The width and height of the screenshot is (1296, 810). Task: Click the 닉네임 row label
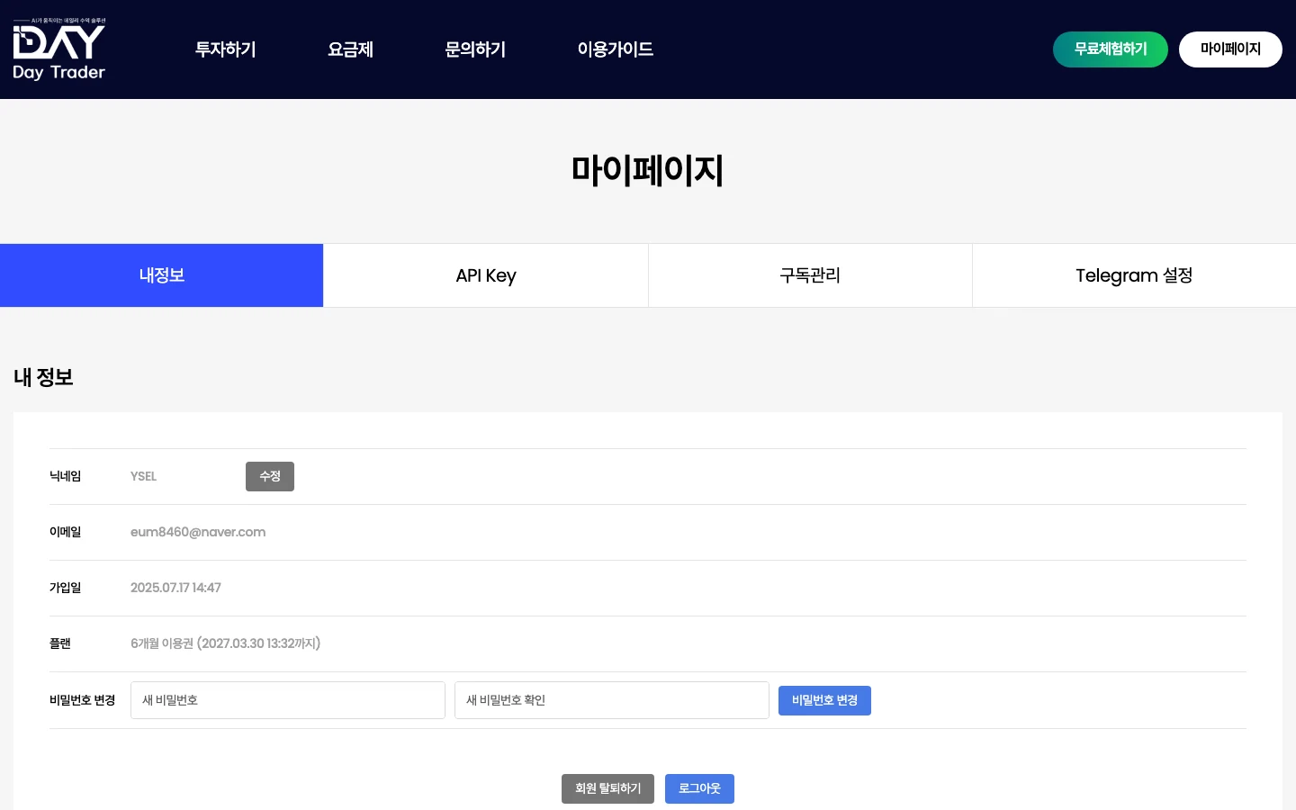click(65, 476)
